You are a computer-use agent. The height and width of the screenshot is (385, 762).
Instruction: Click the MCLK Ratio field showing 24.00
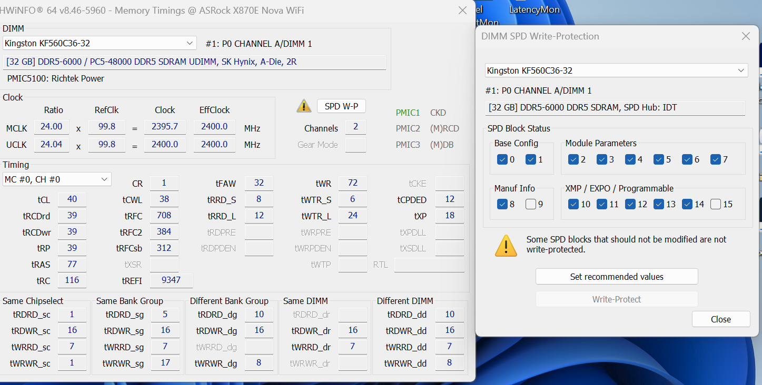click(52, 127)
